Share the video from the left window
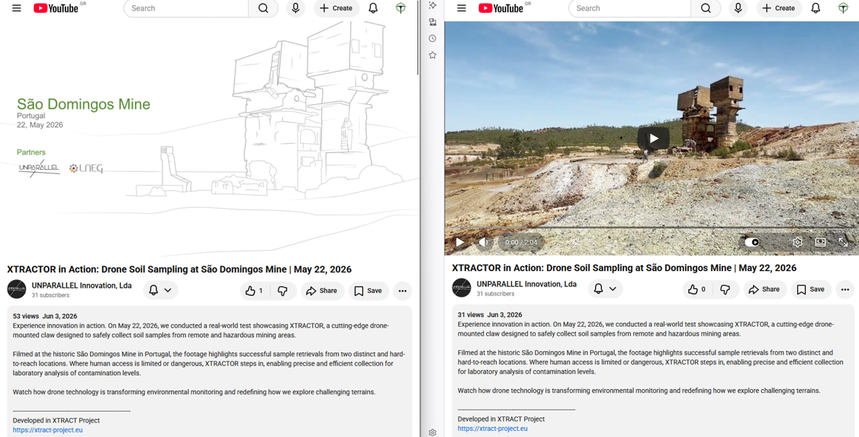Image resolution: width=859 pixels, height=437 pixels. click(322, 291)
